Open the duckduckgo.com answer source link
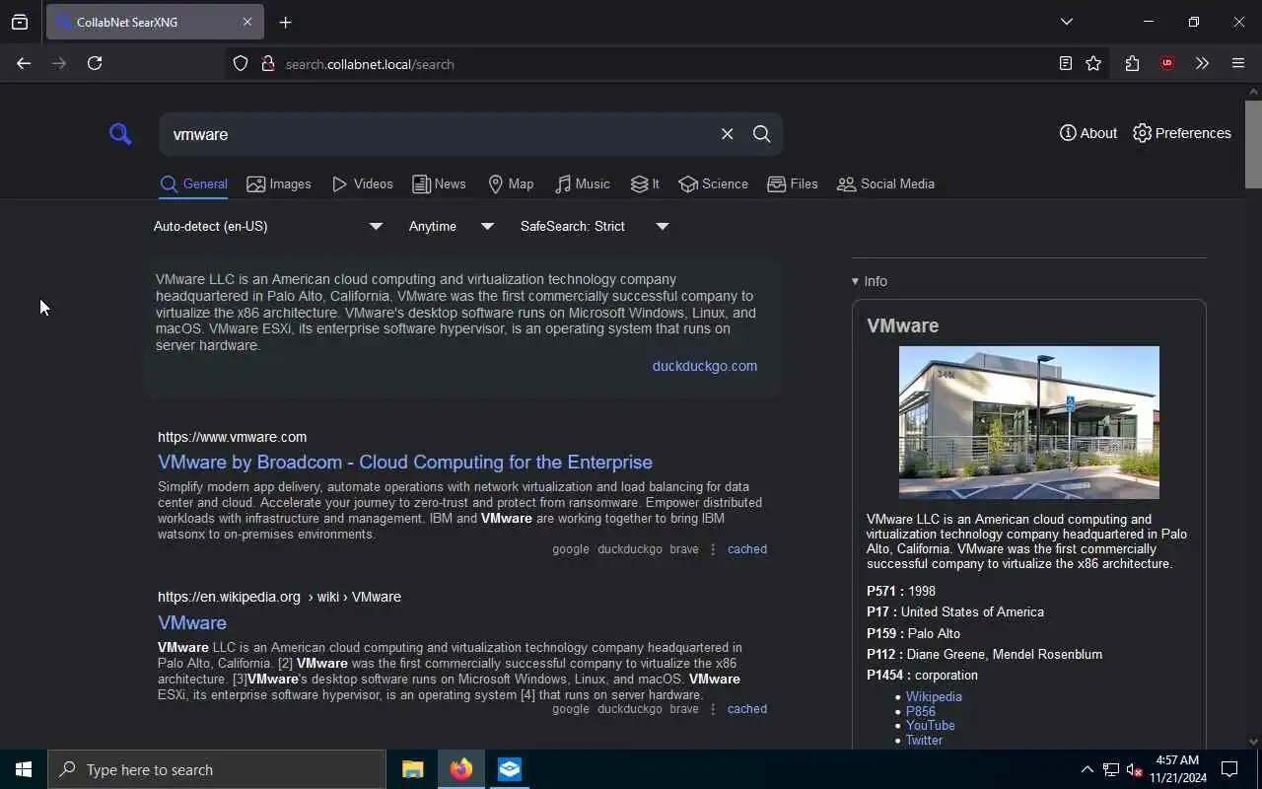Image resolution: width=1262 pixels, height=789 pixels. coord(705,366)
